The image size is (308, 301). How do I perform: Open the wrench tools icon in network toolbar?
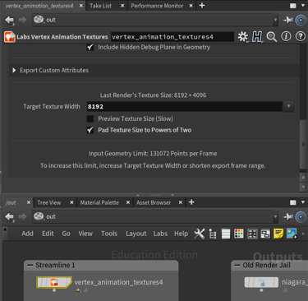[200, 234]
